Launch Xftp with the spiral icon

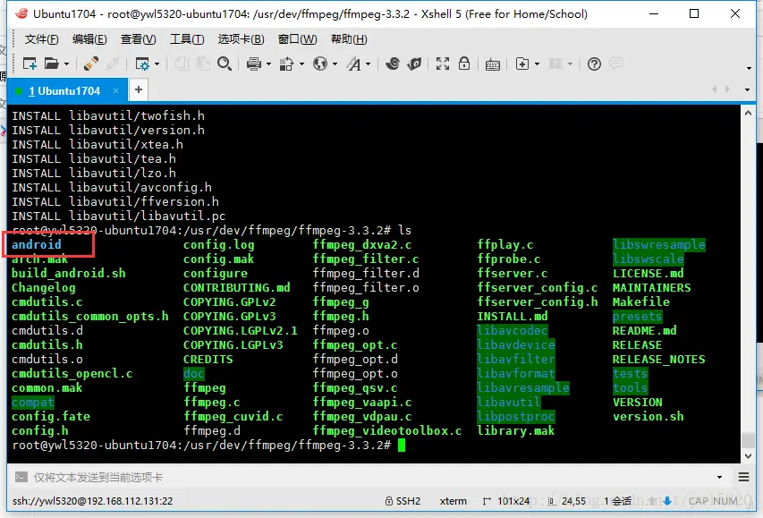coord(392,64)
